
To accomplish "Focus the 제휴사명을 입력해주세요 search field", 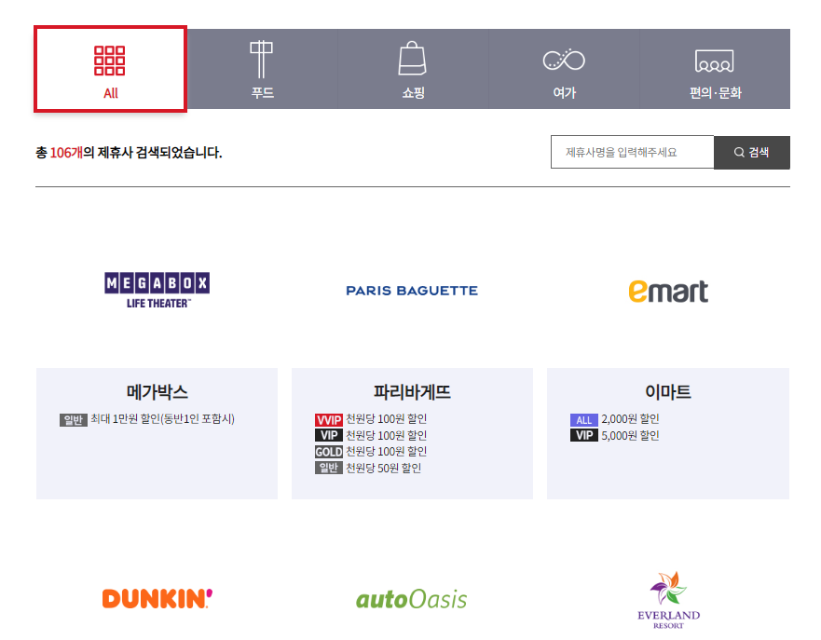I will pos(632,152).
